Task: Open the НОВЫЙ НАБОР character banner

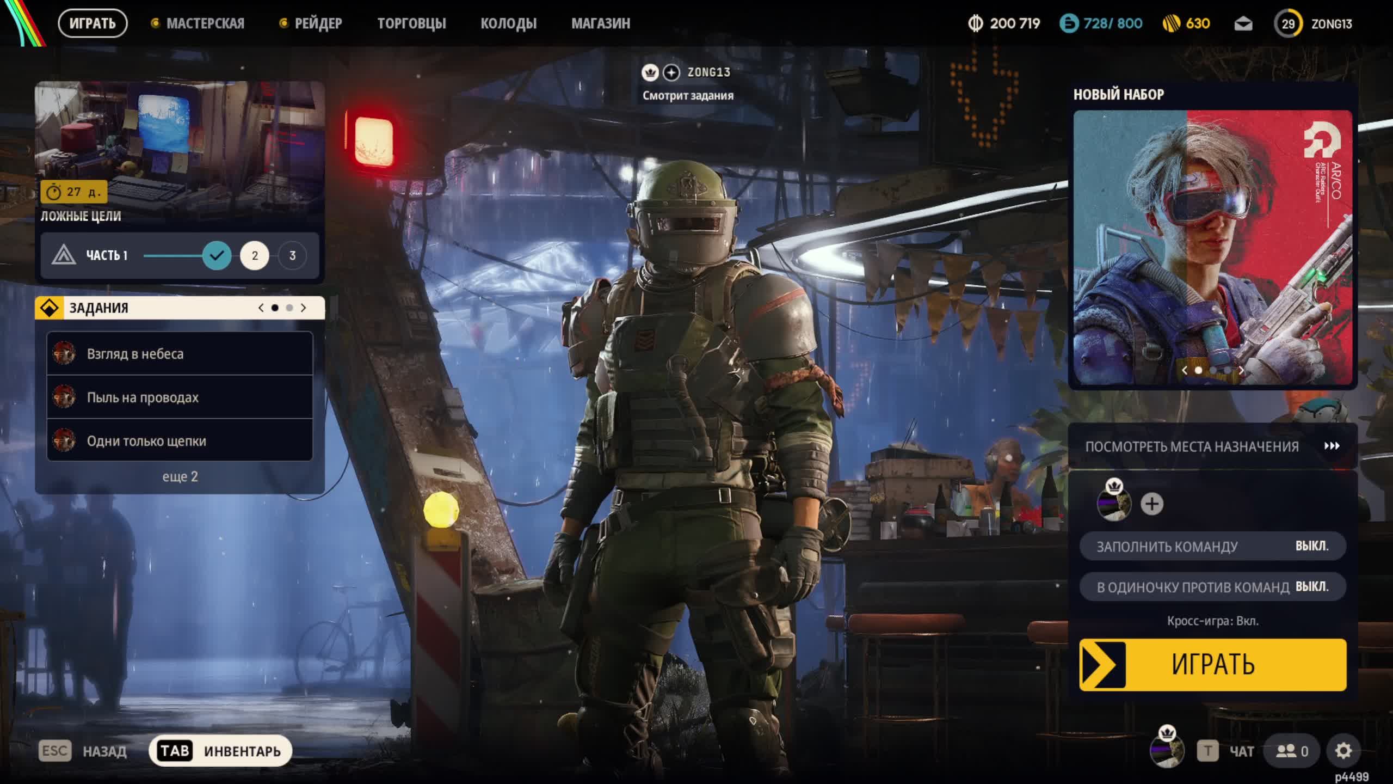Action: click(x=1213, y=248)
